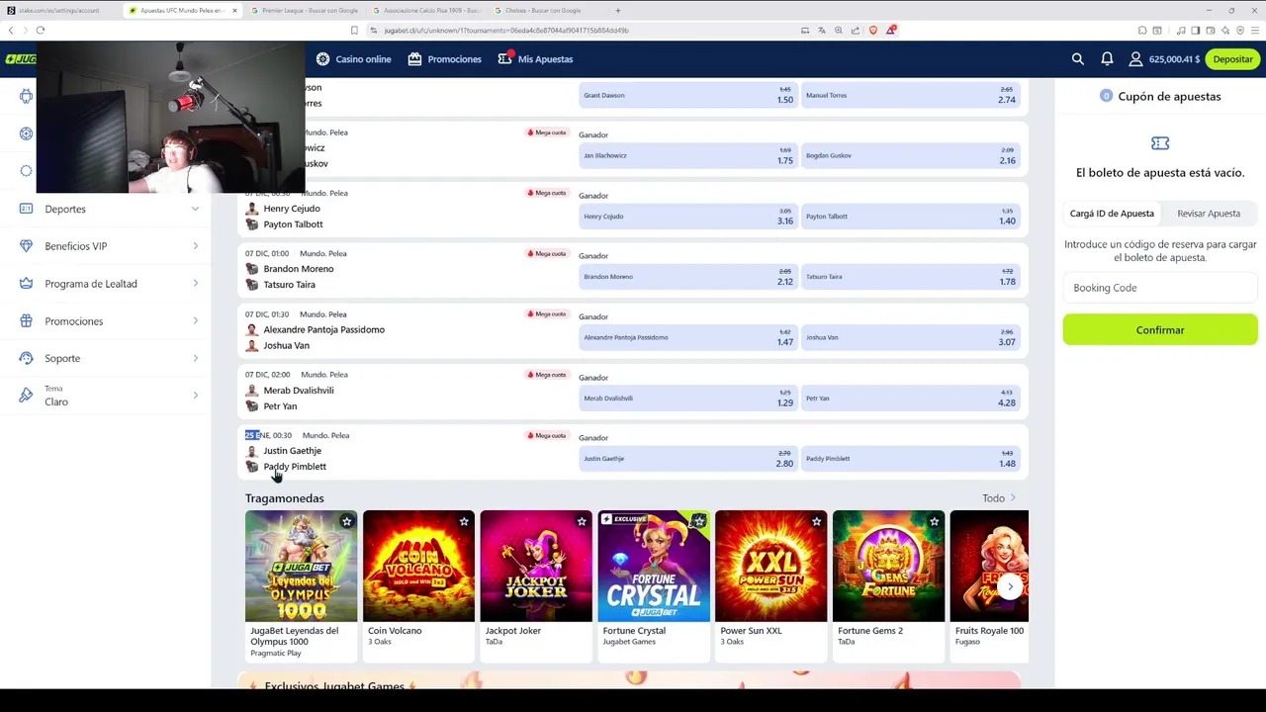Click the Confirmar button
This screenshot has height=712, width=1266.
click(1160, 330)
